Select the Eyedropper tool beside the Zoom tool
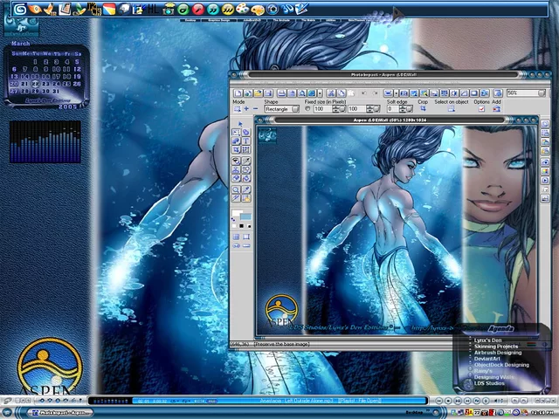Image resolution: width=559 pixels, height=419 pixels. (x=246, y=189)
